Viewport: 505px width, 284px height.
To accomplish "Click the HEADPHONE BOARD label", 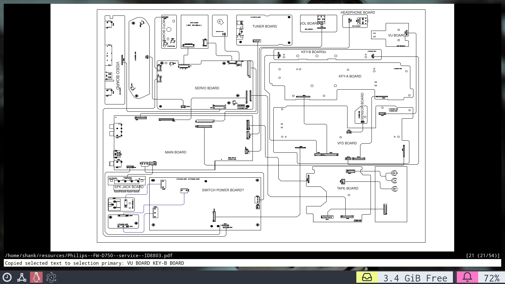I will pyautogui.click(x=358, y=13).
